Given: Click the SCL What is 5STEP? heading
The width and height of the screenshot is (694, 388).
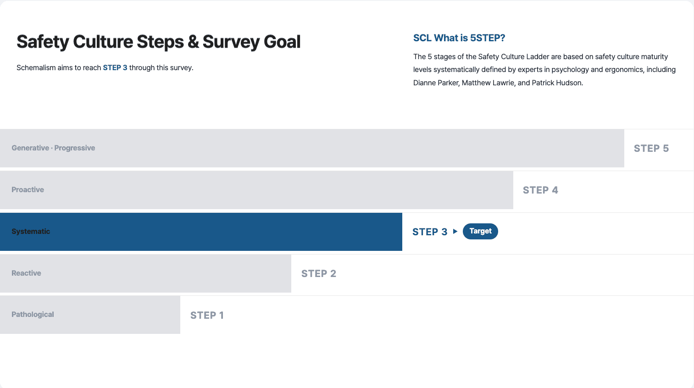Looking at the screenshot, I should [459, 38].
